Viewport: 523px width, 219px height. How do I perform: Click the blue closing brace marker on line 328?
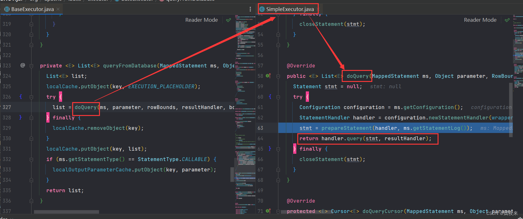click(21, 117)
